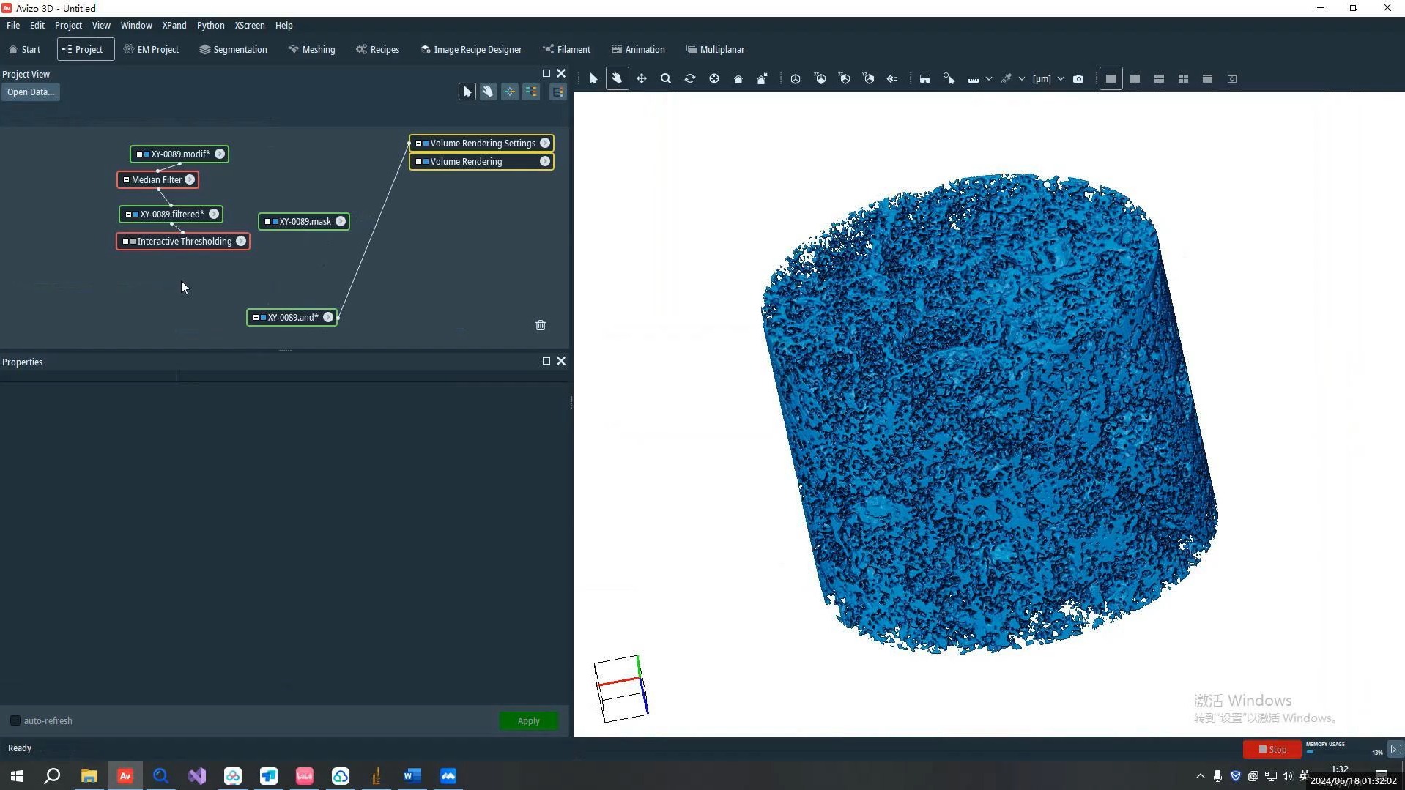Click the Home view icon
The width and height of the screenshot is (1405, 790).
738,78
